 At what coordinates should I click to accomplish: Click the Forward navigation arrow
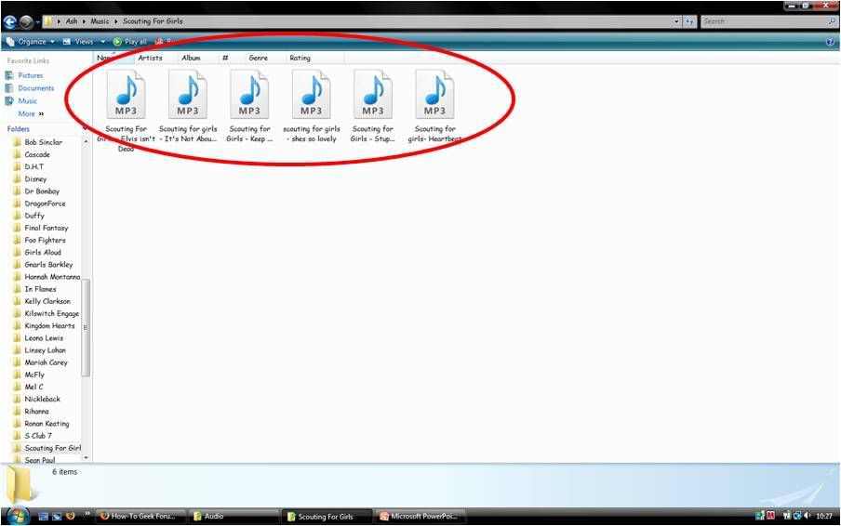pos(26,22)
